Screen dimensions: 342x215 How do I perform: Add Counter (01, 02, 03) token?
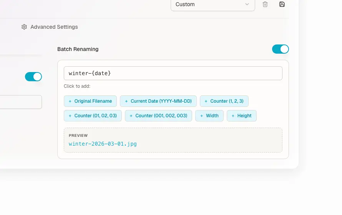93,116
